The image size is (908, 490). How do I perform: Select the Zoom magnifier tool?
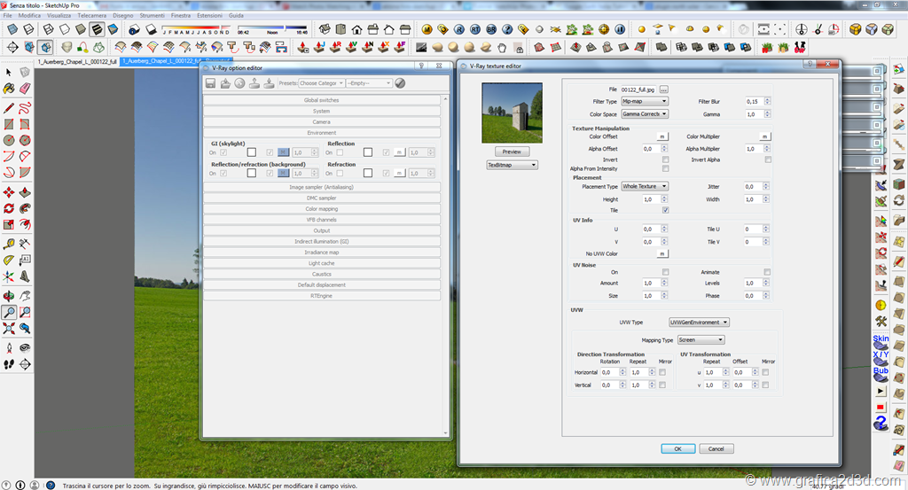[x=9, y=312]
